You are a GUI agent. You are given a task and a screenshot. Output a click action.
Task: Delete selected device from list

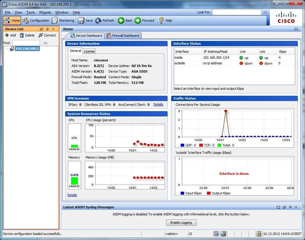tap(27, 35)
